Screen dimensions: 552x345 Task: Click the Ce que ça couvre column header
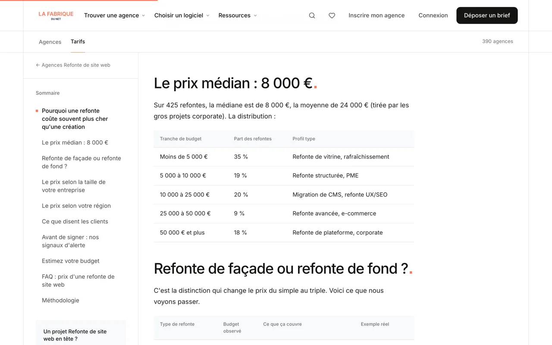click(282, 324)
